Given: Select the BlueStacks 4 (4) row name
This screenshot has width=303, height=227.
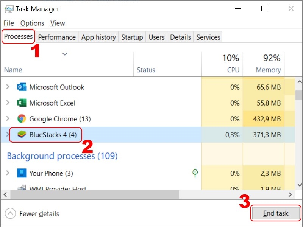Looking at the screenshot, I should (x=53, y=135).
